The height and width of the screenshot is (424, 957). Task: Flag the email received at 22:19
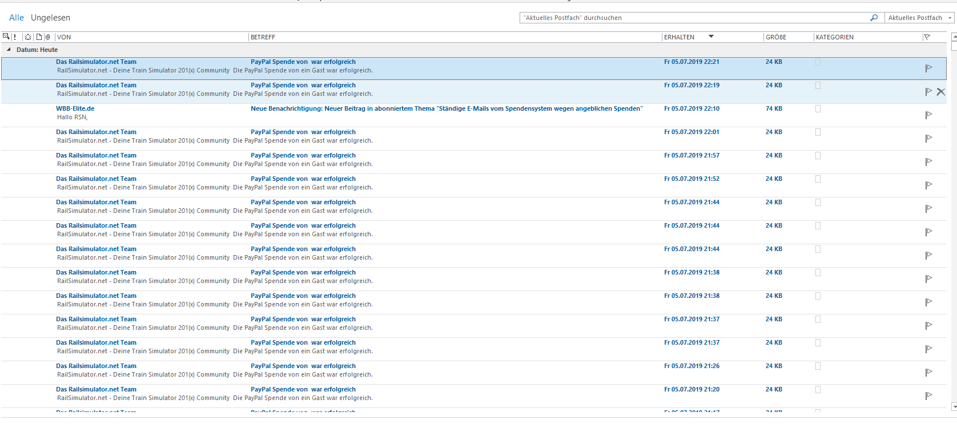pos(928,91)
